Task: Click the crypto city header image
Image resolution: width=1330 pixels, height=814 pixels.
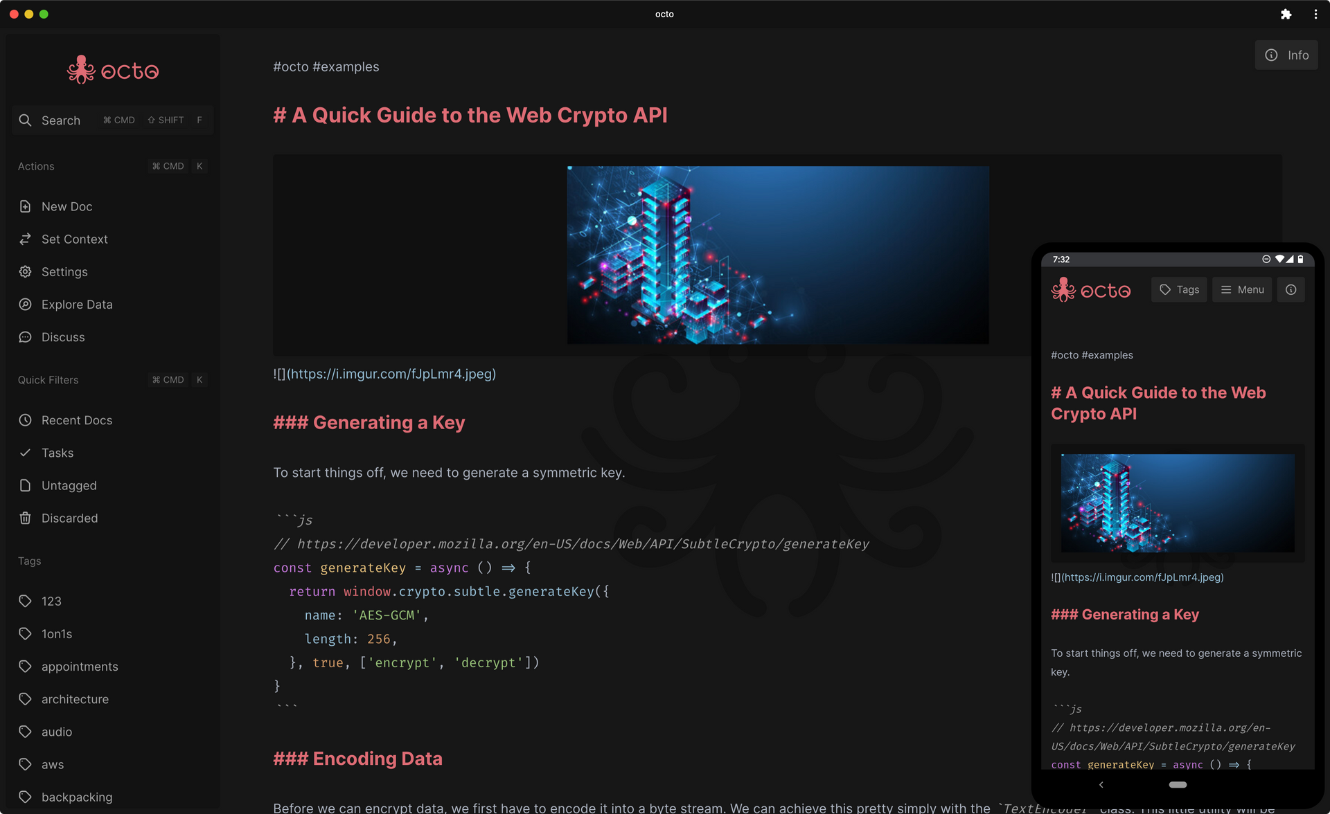Action: pos(777,255)
